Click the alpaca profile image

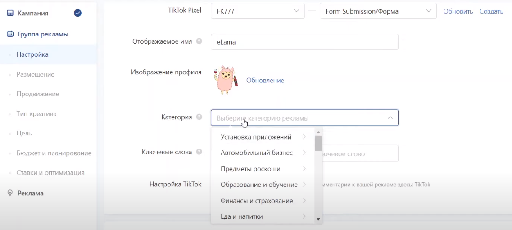tap(227, 80)
